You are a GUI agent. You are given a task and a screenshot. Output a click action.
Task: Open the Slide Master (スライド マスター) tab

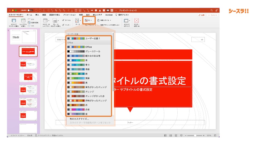pos(16,15)
